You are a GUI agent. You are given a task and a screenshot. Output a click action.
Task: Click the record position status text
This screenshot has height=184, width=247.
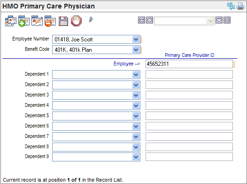click(x=63, y=180)
